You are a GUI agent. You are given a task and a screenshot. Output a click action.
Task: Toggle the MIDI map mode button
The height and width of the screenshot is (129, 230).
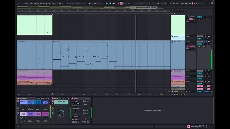[183, 3]
